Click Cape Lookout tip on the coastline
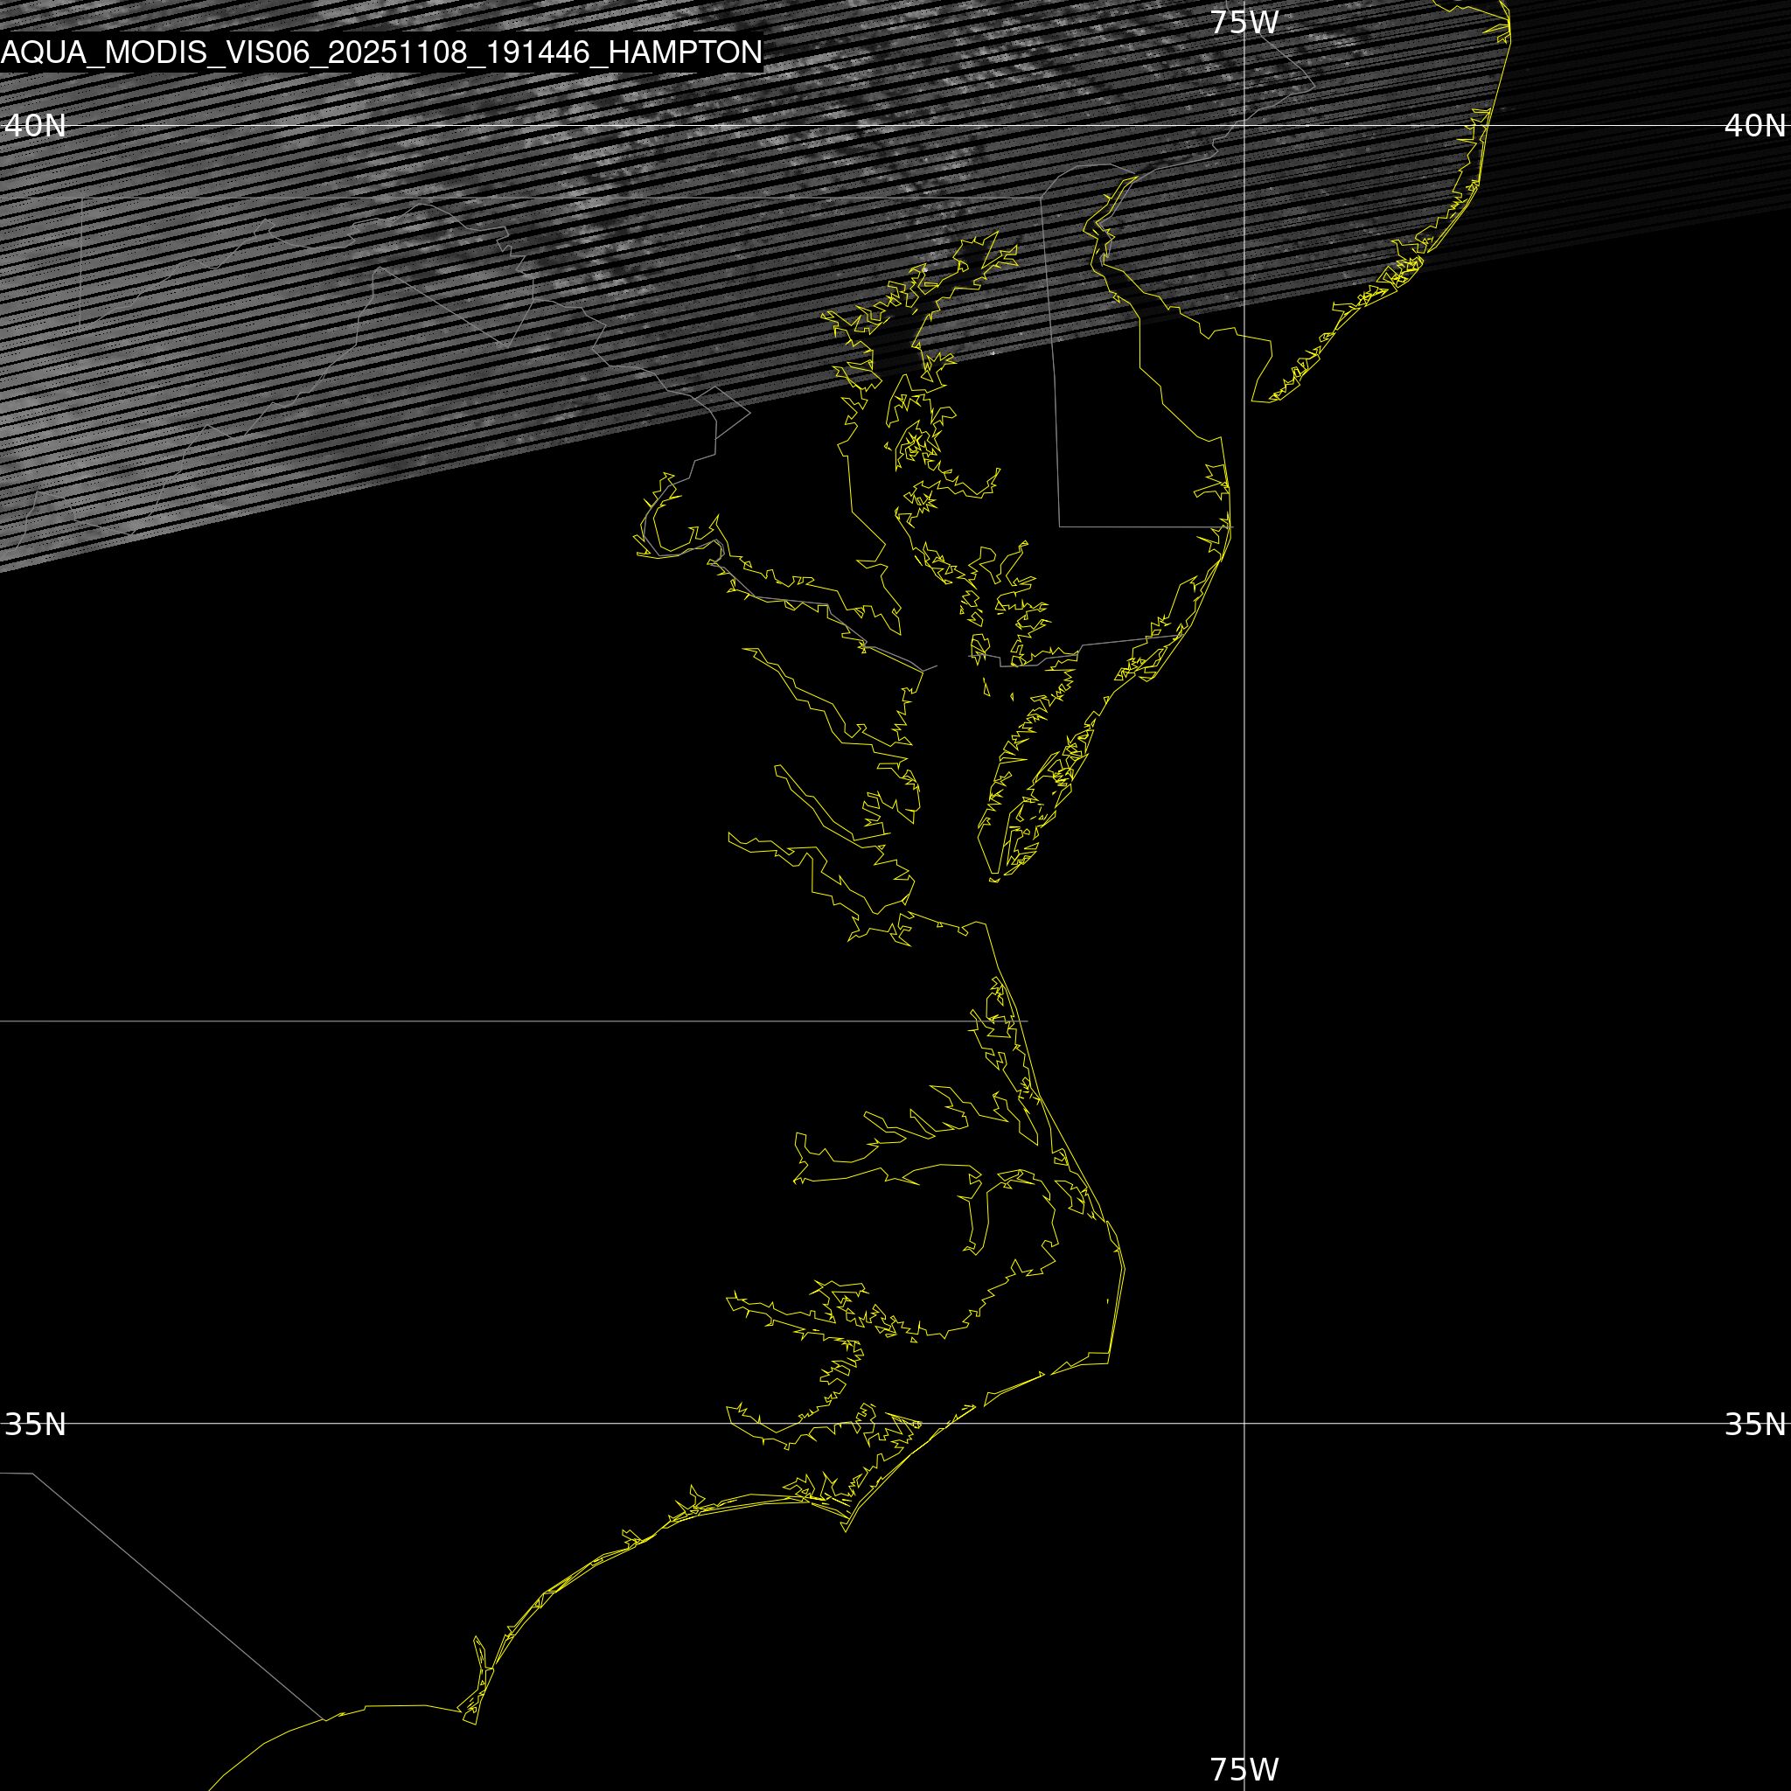1791x1791 pixels. point(845,1530)
